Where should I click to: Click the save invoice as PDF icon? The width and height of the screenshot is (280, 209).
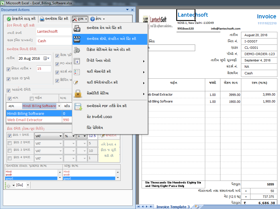tap(78, 107)
